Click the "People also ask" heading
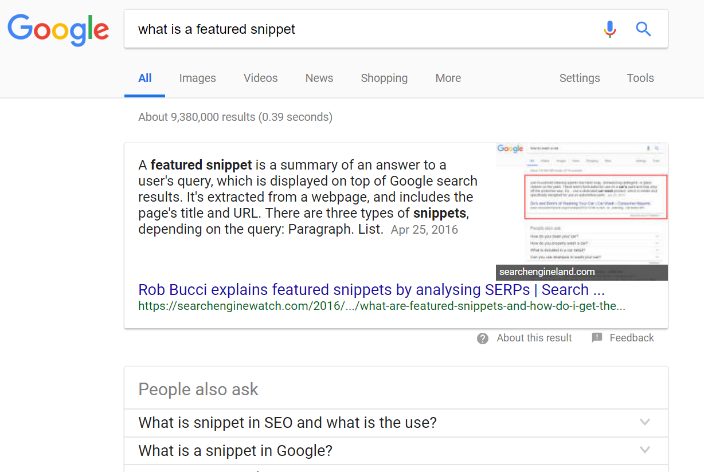Image resolution: width=704 pixels, height=472 pixels. pyautogui.click(x=198, y=390)
